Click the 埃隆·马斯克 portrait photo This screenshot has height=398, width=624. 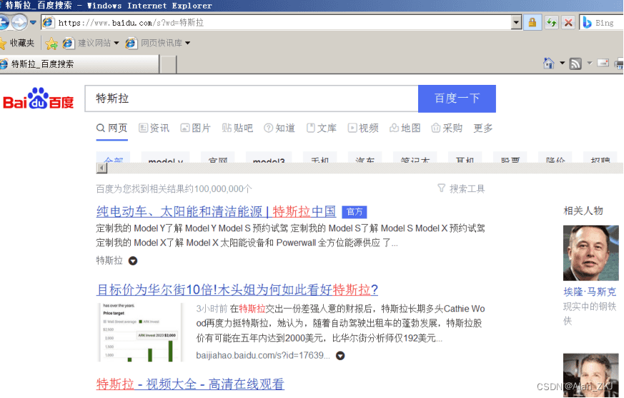point(591,253)
